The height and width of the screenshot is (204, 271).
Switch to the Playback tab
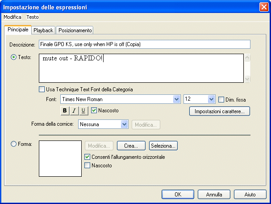point(43,30)
